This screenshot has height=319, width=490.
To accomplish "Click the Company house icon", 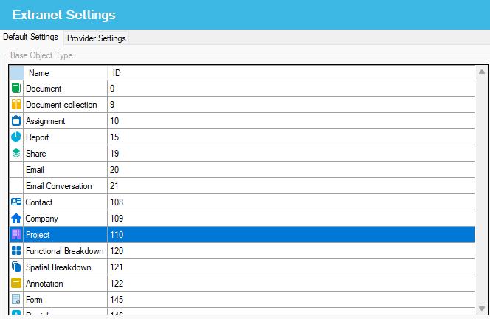I will (x=16, y=219).
